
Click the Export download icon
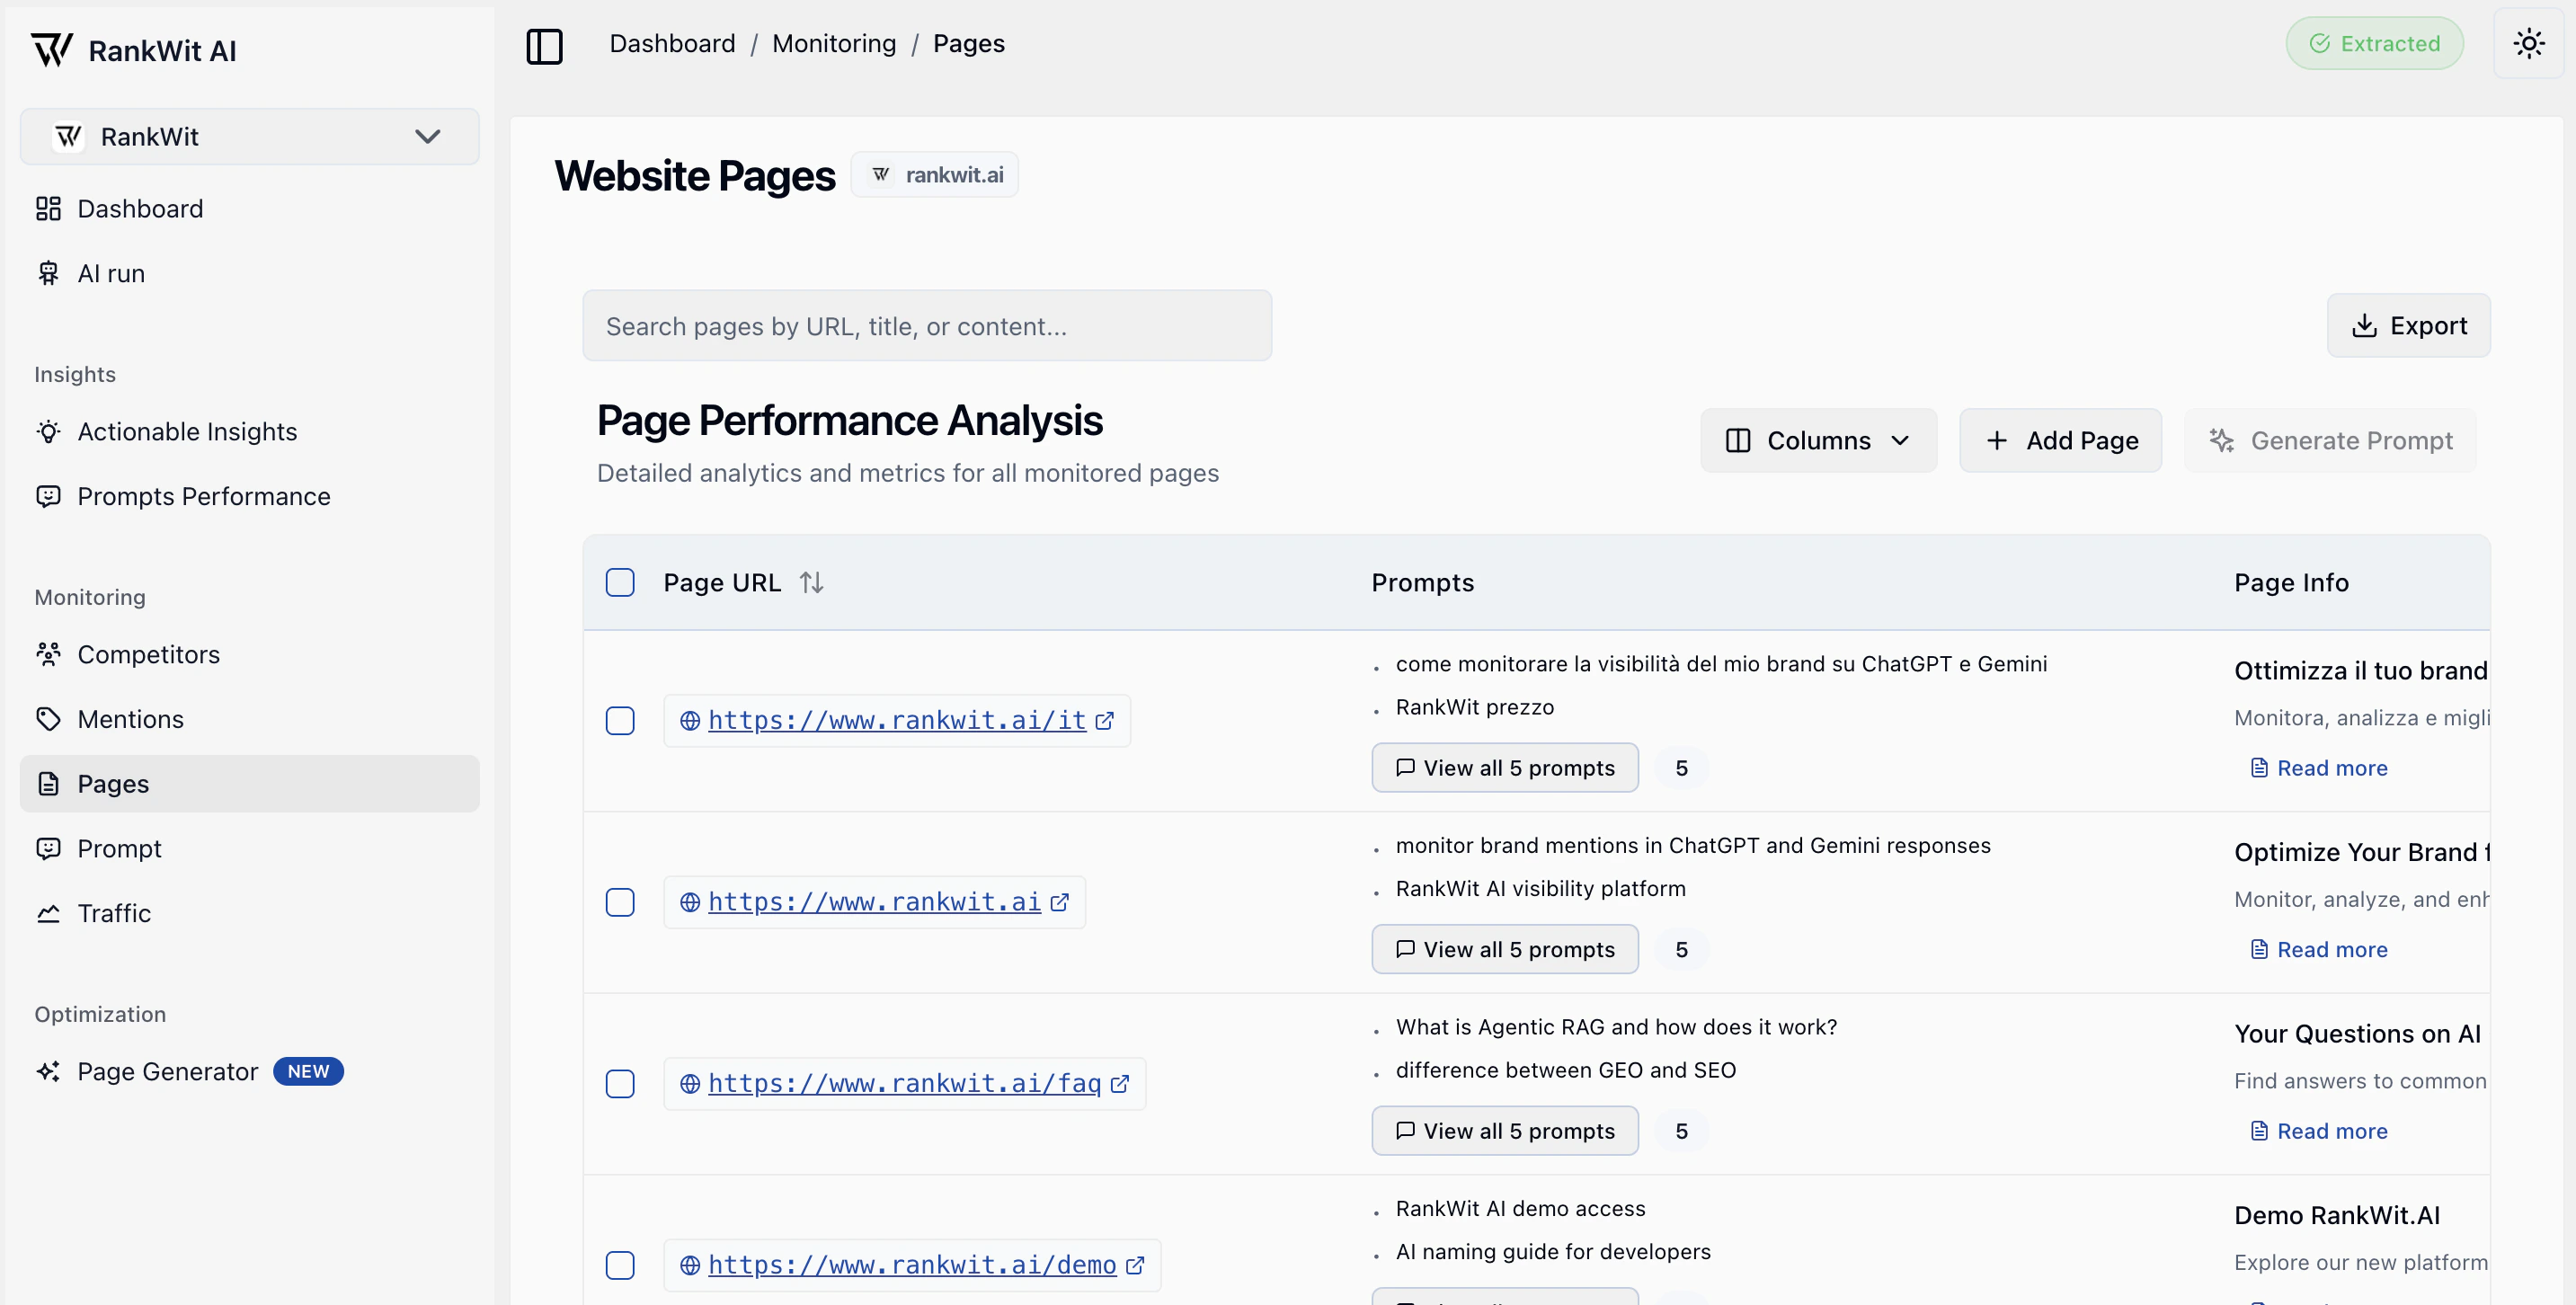(2364, 326)
